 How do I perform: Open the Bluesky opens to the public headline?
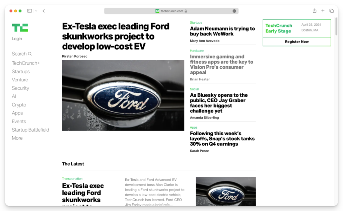point(219,103)
